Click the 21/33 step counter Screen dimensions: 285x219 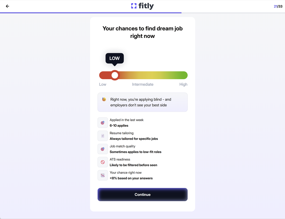pyautogui.click(x=278, y=6)
